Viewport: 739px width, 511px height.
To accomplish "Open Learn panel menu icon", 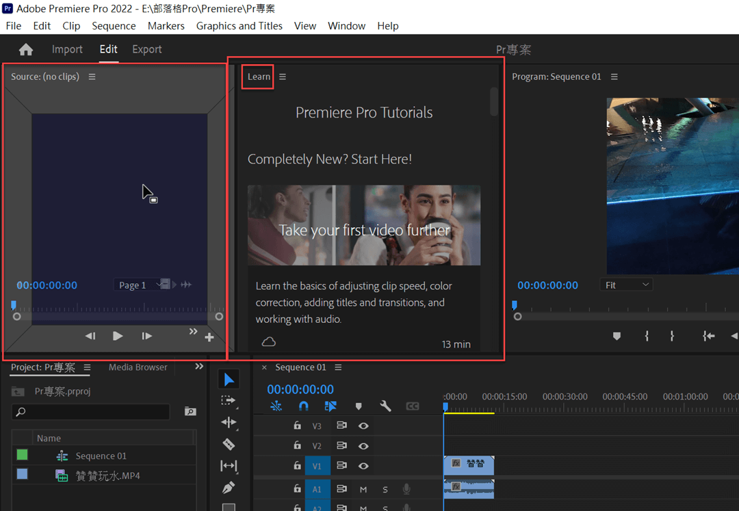I will 283,77.
